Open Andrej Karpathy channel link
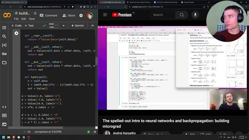Viewport: 249px width, 140px height. coord(124,133)
